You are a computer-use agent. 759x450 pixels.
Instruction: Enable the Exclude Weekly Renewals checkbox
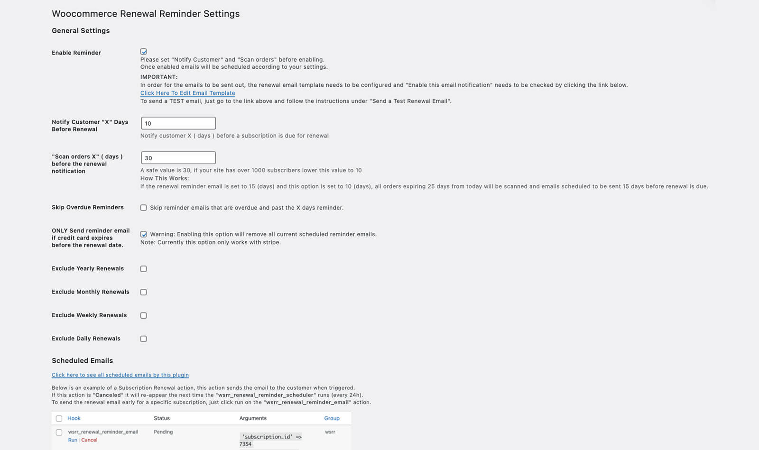click(x=144, y=315)
